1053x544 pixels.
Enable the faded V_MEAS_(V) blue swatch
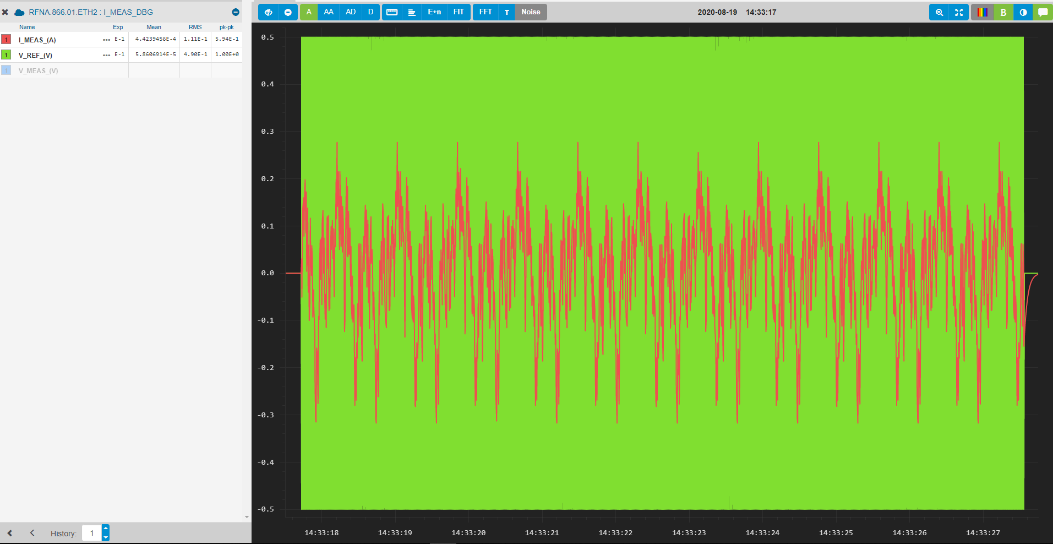coord(6,70)
